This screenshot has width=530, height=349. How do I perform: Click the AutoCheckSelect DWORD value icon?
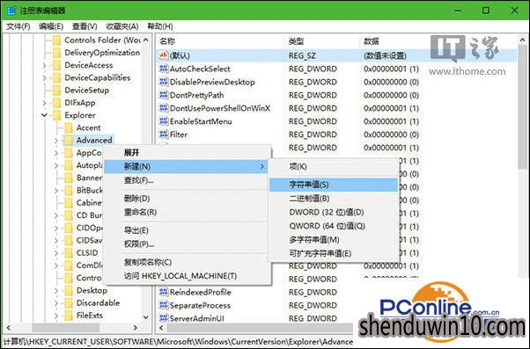(164, 69)
